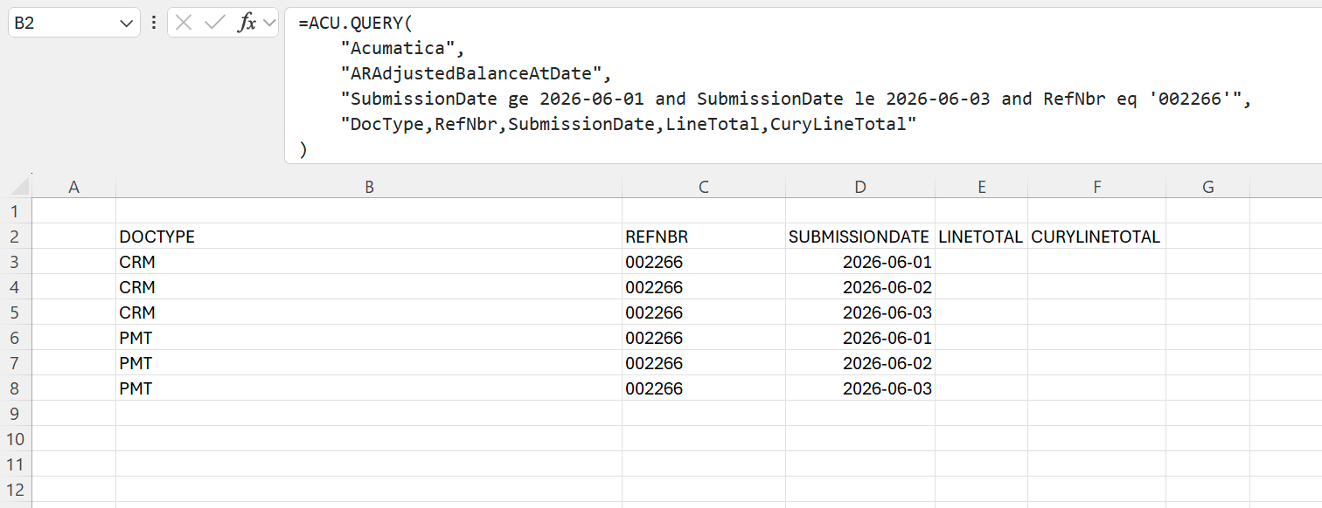Select row 2 header
This screenshot has width=1322, height=508.
tap(16, 237)
